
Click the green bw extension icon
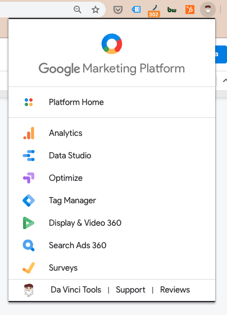pos(172,10)
